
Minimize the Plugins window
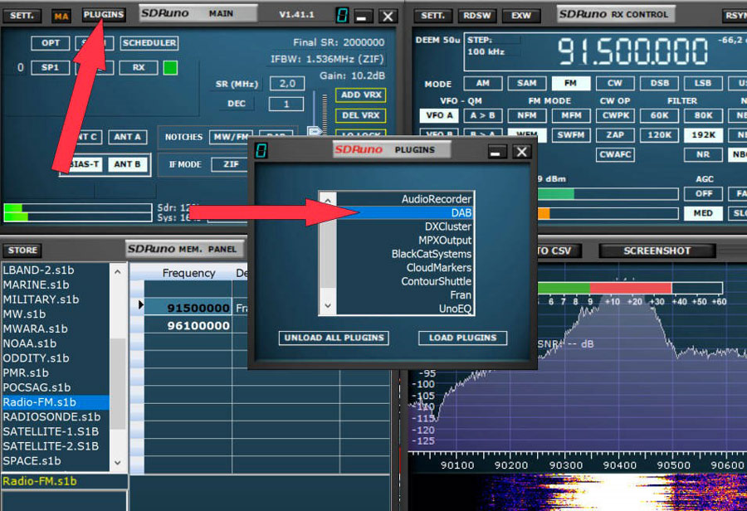[496, 153]
